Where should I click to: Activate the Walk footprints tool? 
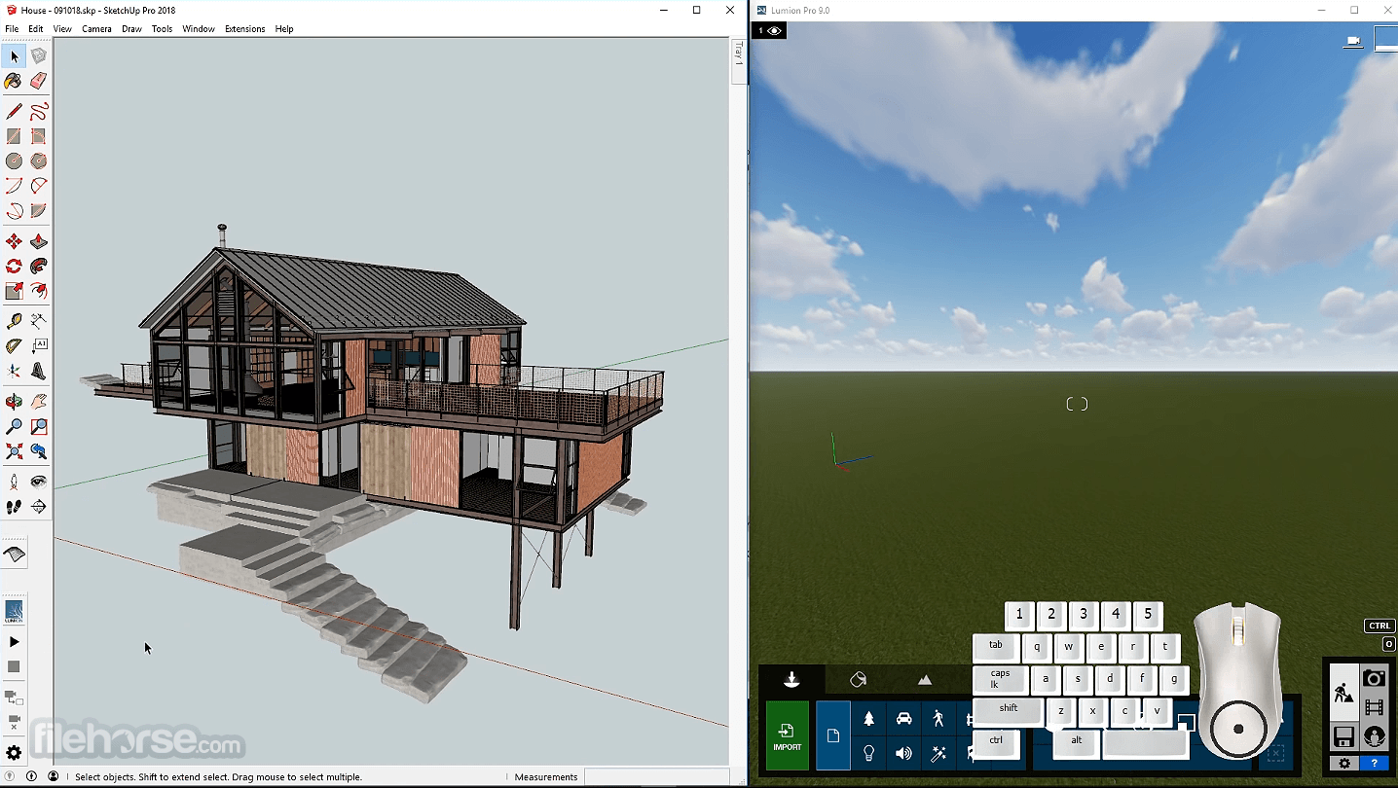14,507
